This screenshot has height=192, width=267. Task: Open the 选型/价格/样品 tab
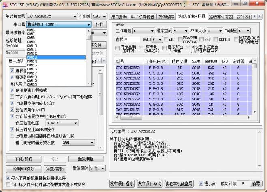pyautogui.click(x=192, y=17)
